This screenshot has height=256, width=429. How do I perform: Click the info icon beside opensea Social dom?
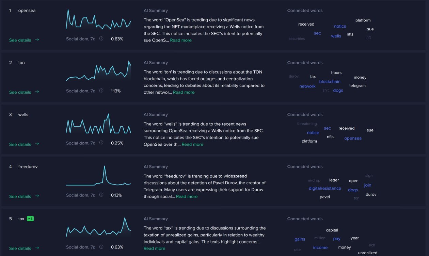(101, 39)
